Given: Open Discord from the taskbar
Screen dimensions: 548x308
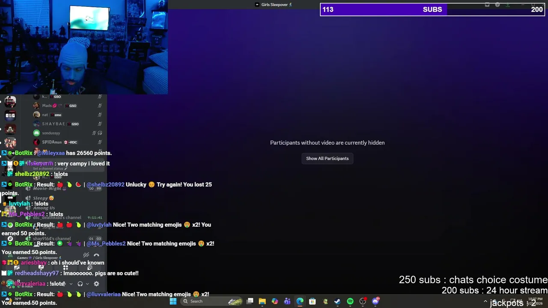Looking at the screenshot, I should pyautogui.click(x=375, y=301).
